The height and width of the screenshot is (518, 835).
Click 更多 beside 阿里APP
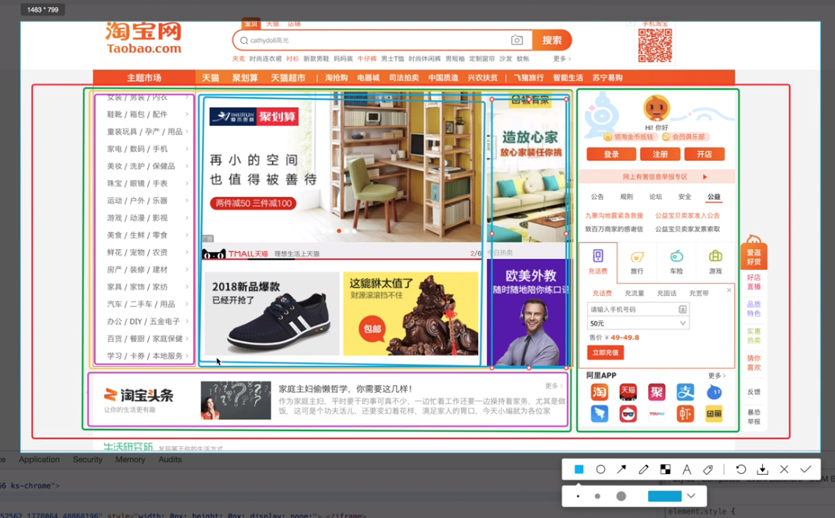(x=716, y=376)
